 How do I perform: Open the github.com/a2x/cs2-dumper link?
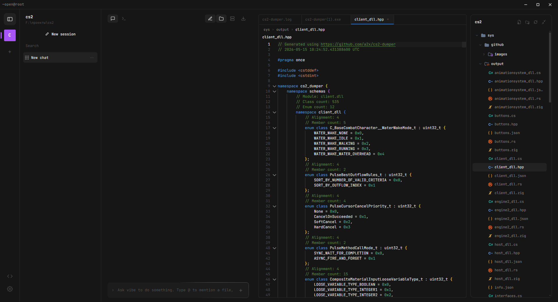tap(358, 44)
